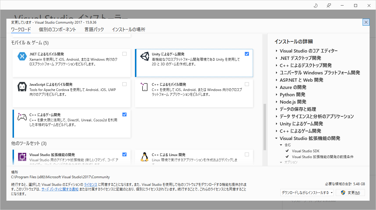Click the Apache Cordova JavaScript mobile icon
This screenshot has height=210, width=376.
[22, 87]
